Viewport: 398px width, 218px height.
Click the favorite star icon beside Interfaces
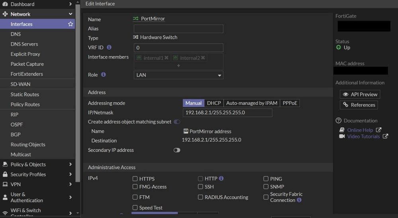pyautogui.click(x=71, y=24)
